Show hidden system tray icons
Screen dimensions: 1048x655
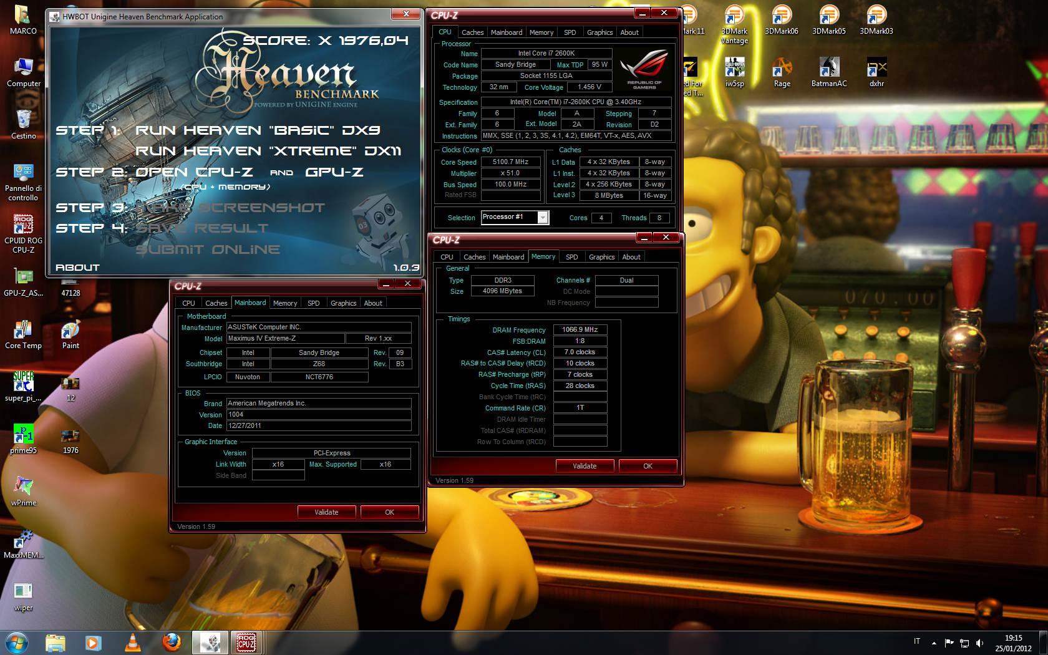pyautogui.click(x=934, y=642)
